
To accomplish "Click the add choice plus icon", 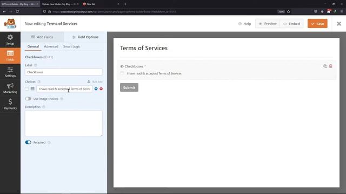I will [x=96, y=89].
